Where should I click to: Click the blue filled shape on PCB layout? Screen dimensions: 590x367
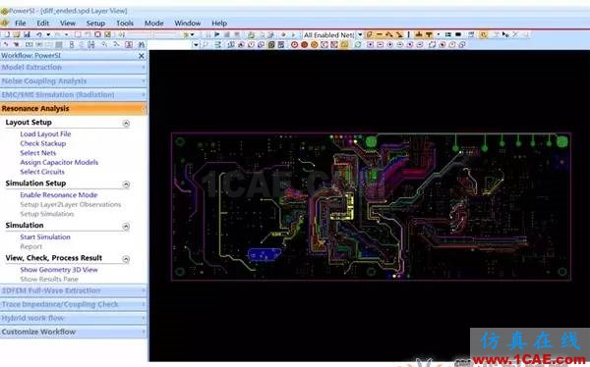point(265,254)
